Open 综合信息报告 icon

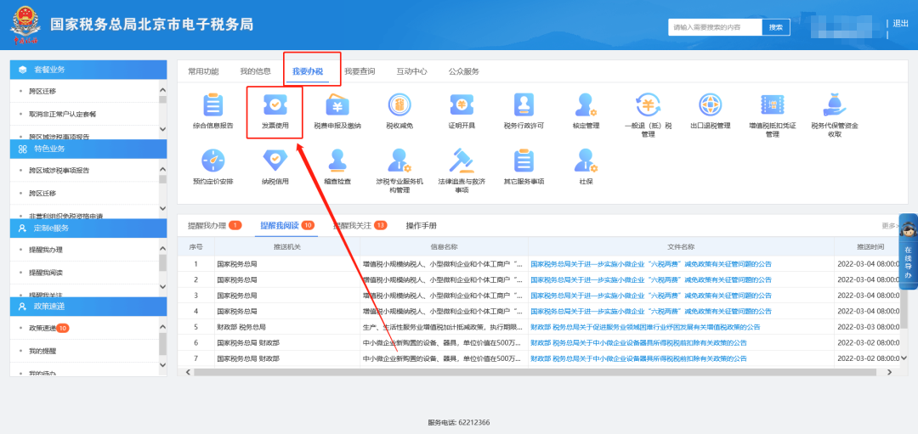click(x=212, y=106)
